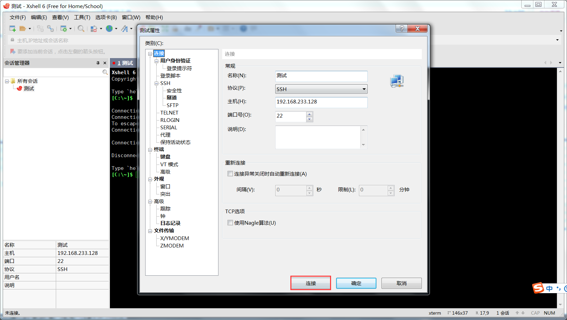
Task: Click the New Session toolbar icon
Action: pyautogui.click(x=12, y=29)
